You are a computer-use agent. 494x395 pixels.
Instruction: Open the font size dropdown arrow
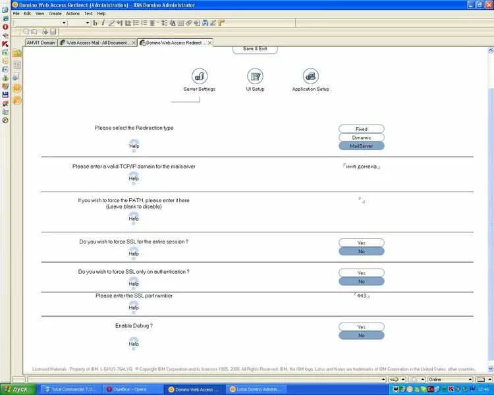[x=88, y=23]
